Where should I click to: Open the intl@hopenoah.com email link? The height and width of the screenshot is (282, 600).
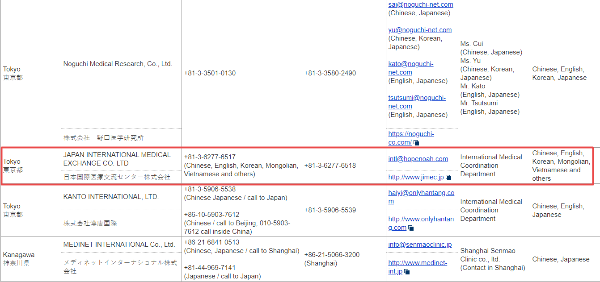(x=418, y=159)
